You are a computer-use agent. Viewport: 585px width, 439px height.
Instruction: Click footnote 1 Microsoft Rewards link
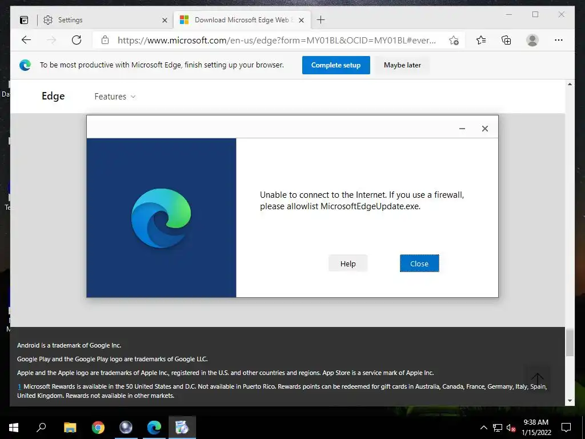coord(19,387)
